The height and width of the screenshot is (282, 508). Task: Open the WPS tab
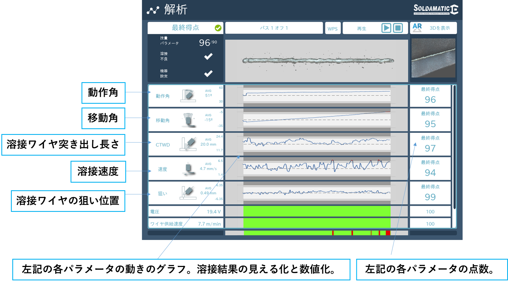pos(332,28)
